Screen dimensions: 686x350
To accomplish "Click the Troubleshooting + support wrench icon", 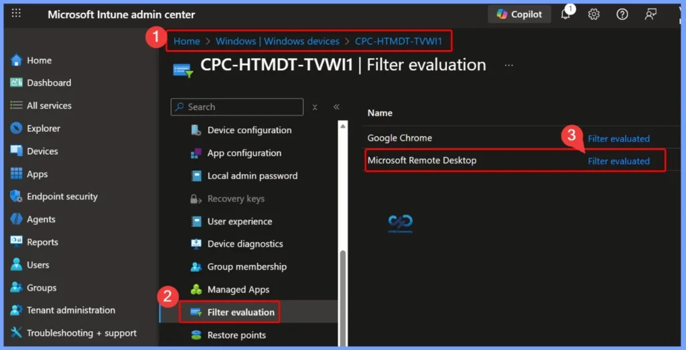I will [16, 333].
